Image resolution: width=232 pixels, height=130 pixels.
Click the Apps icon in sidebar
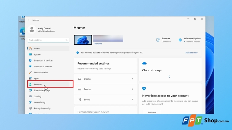tap(30, 78)
